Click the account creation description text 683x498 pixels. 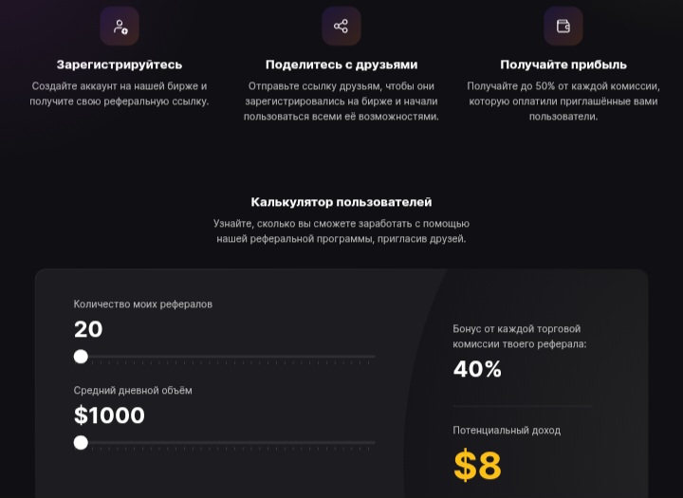tap(120, 94)
